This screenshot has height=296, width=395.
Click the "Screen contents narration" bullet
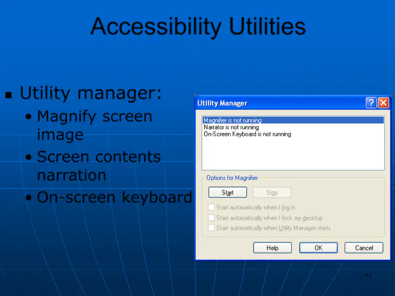(x=99, y=166)
